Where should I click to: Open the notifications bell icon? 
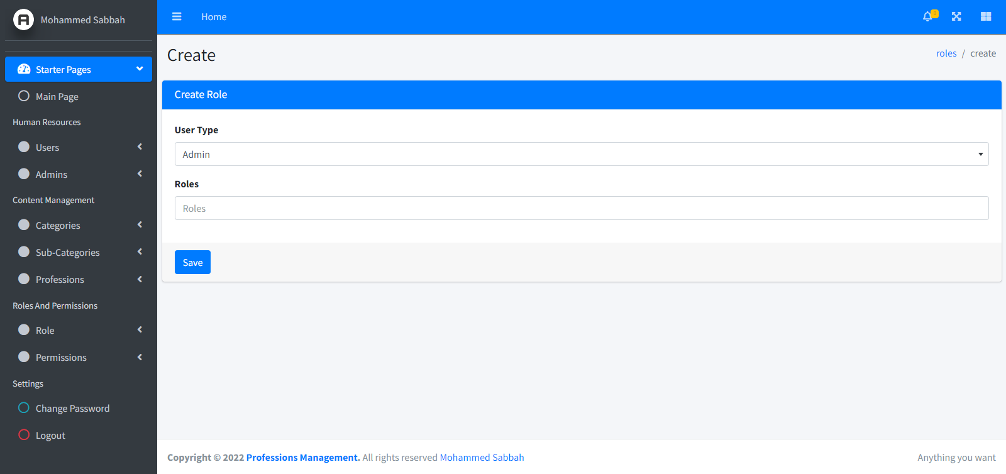coord(927,17)
